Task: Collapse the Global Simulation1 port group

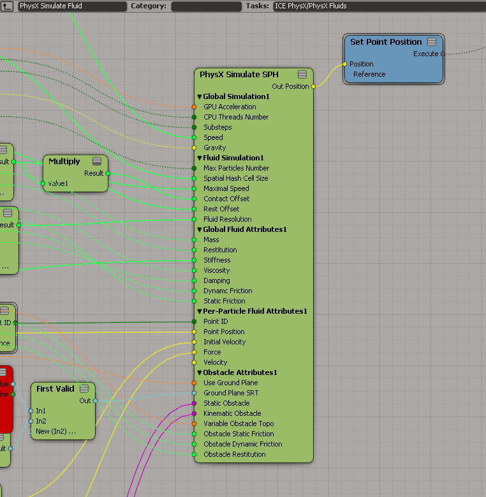Action: tap(200, 96)
